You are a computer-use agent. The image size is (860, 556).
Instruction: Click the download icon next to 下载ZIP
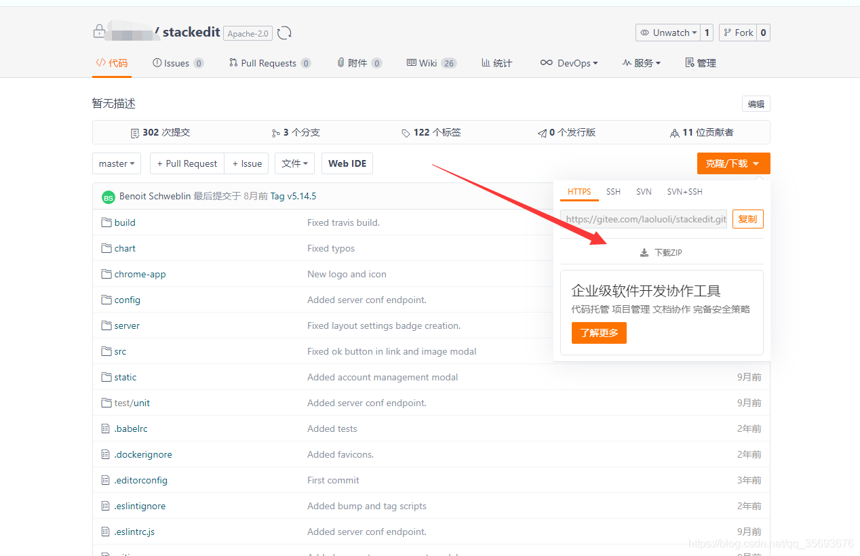[x=644, y=253]
